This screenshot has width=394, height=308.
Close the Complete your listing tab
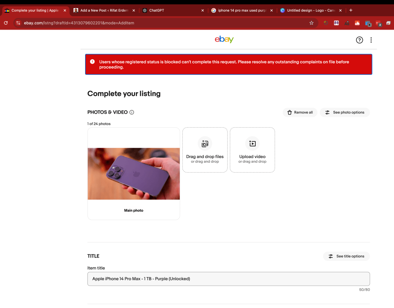[65, 10]
